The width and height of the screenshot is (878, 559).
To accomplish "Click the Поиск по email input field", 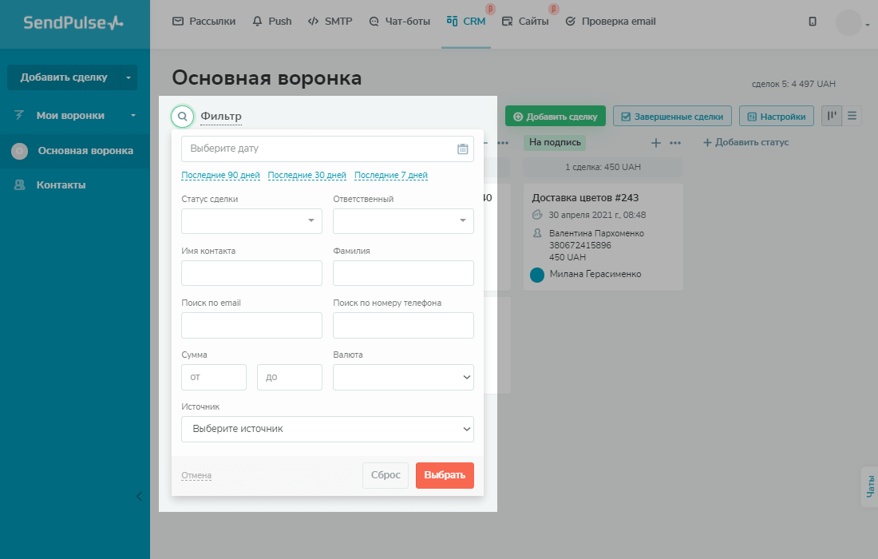I will point(251,325).
